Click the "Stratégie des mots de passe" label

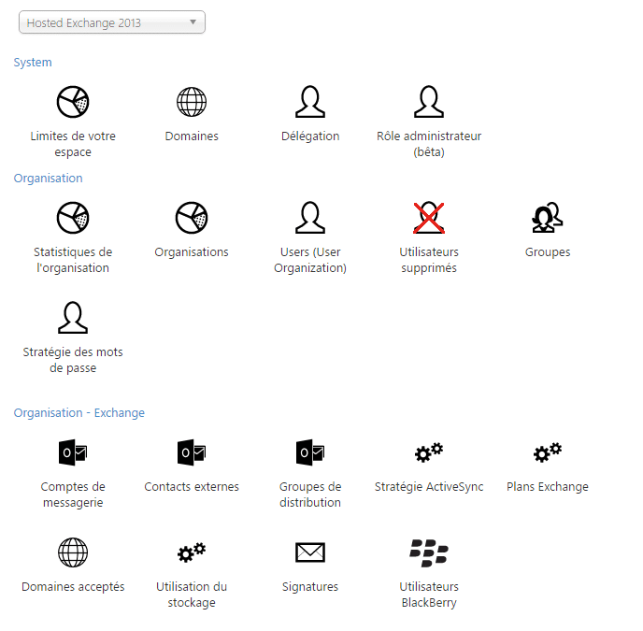coord(73,360)
